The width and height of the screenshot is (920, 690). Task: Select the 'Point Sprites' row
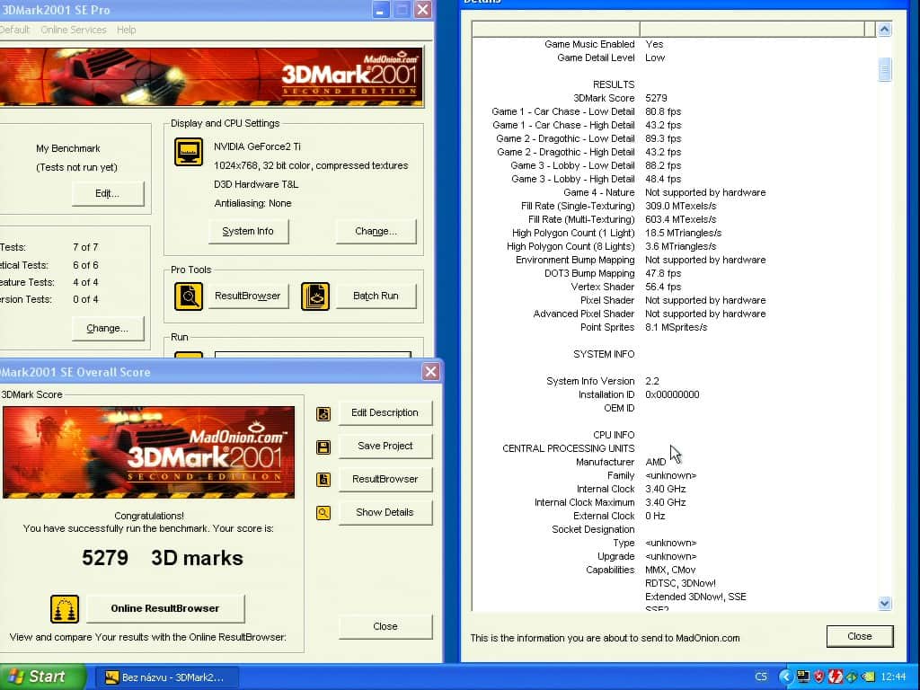[x=672, y=327]
